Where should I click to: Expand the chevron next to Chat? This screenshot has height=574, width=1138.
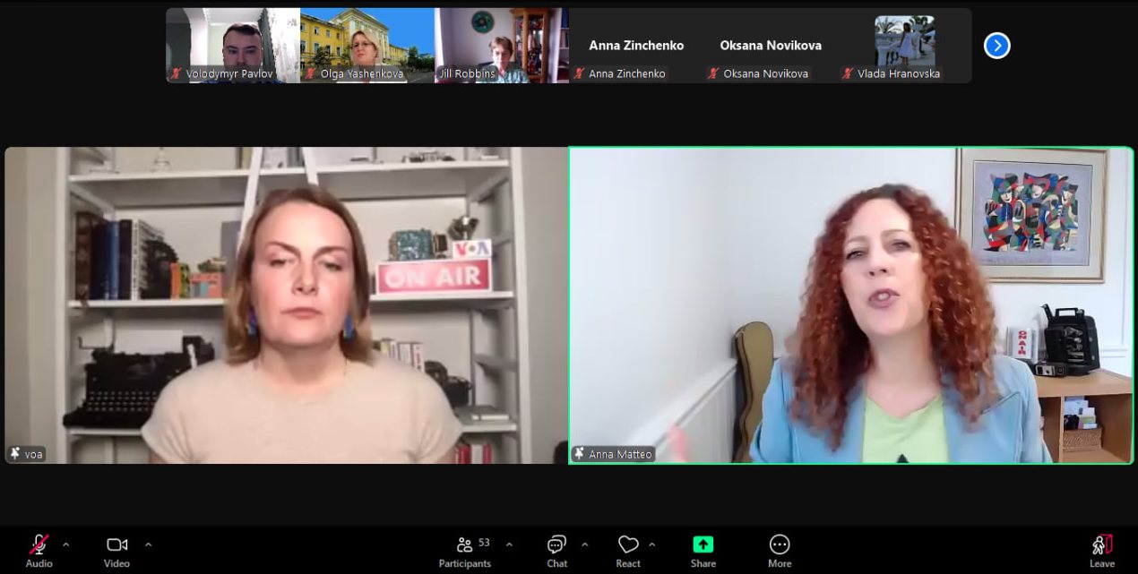point(584,544)
